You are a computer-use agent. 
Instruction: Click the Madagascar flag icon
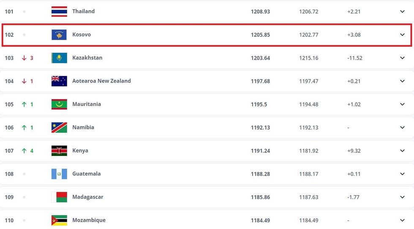tap(59, 197)
